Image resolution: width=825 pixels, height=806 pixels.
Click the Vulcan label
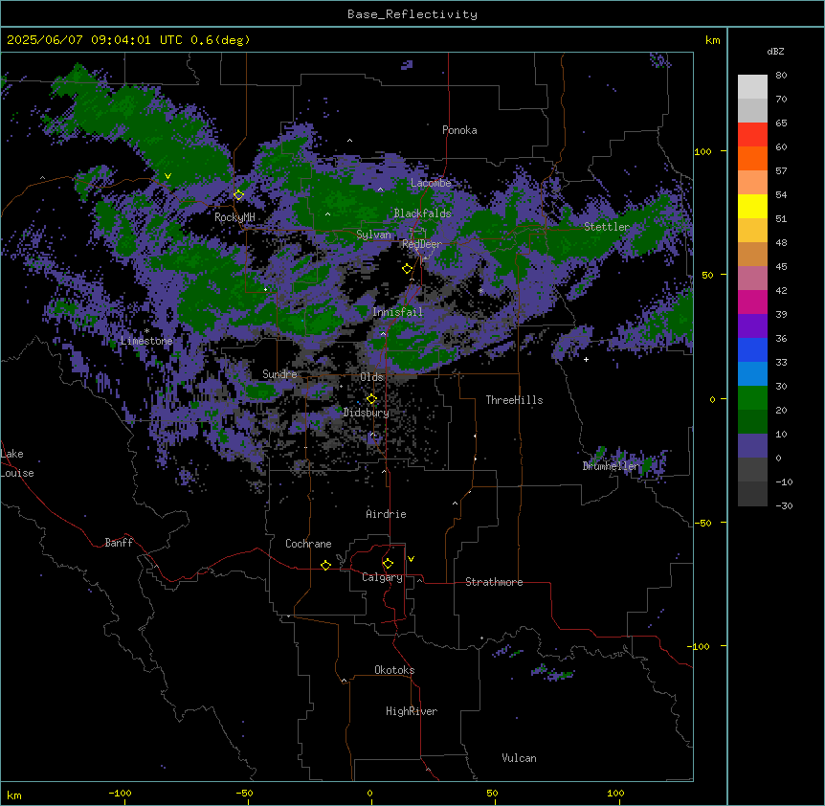(x=519, y=758)
